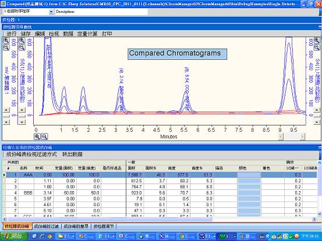The image size is (322, 241).
Task: Click the height value 577.5
Action: click(178, 175)
